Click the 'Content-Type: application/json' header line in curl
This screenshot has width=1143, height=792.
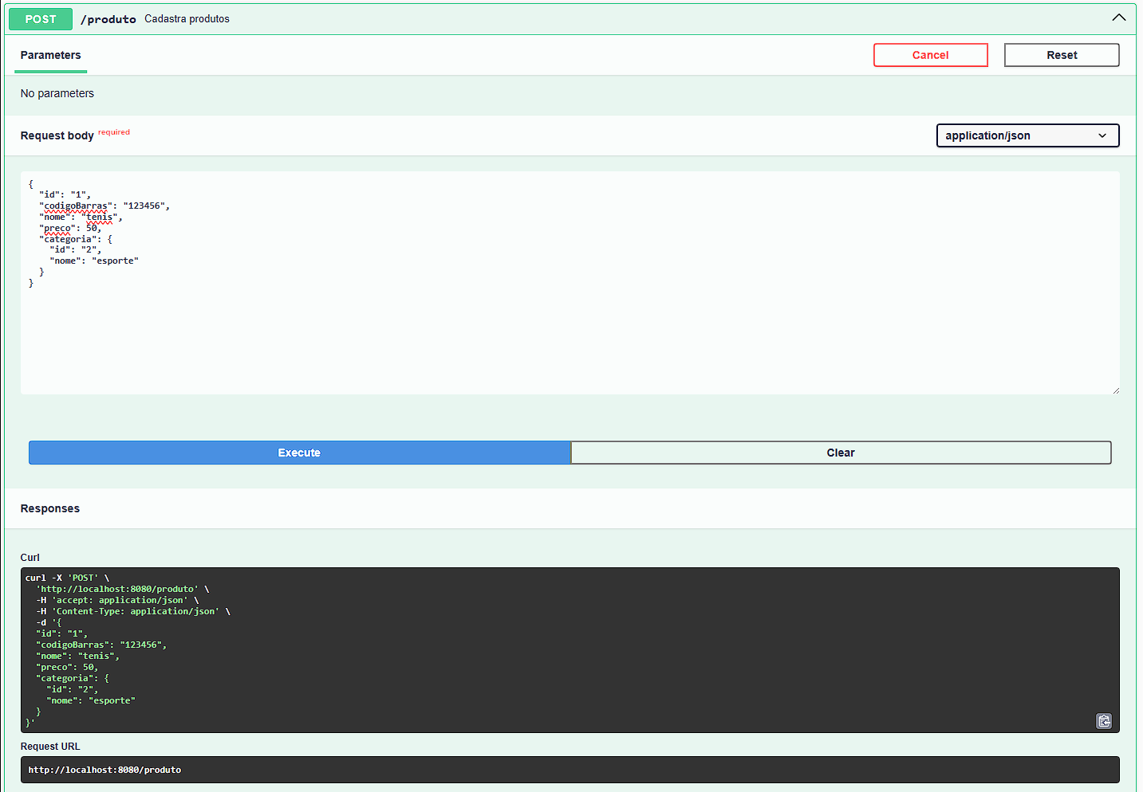(133, 611)
